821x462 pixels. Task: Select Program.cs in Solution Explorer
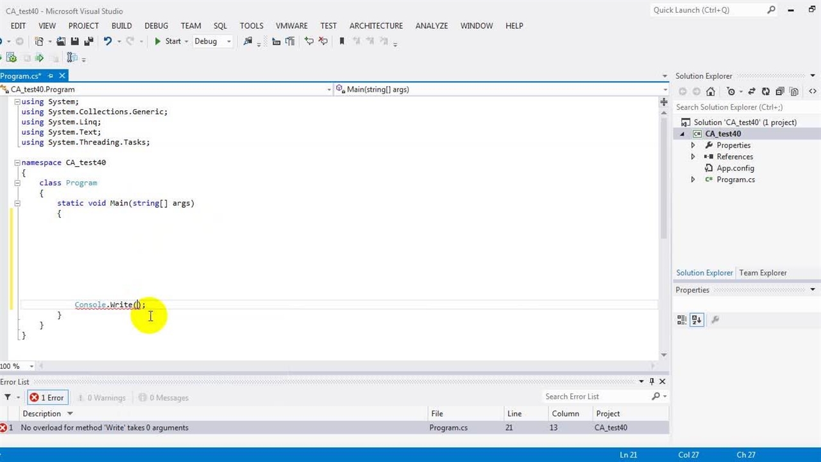click(735, 180)
